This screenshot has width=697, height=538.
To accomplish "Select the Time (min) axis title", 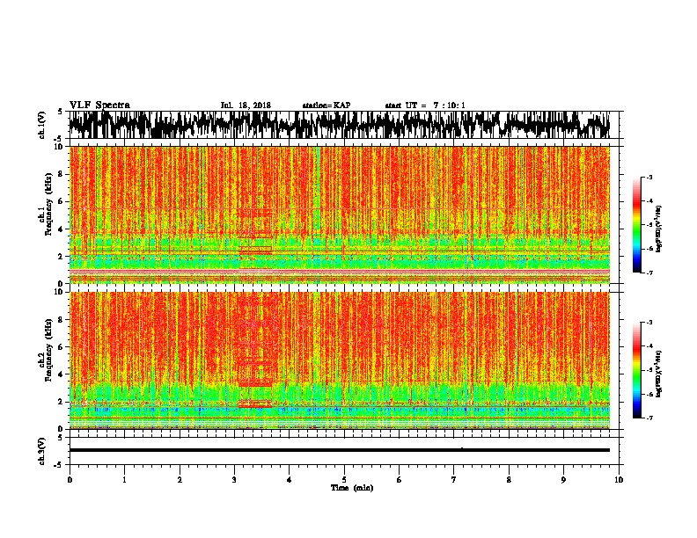I will point(352,488).
